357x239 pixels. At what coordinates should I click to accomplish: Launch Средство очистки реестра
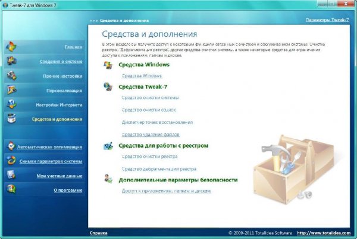[x=149, y=157]
